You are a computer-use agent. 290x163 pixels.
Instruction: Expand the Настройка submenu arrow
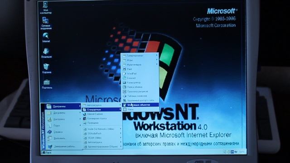[x=80, y=119]
